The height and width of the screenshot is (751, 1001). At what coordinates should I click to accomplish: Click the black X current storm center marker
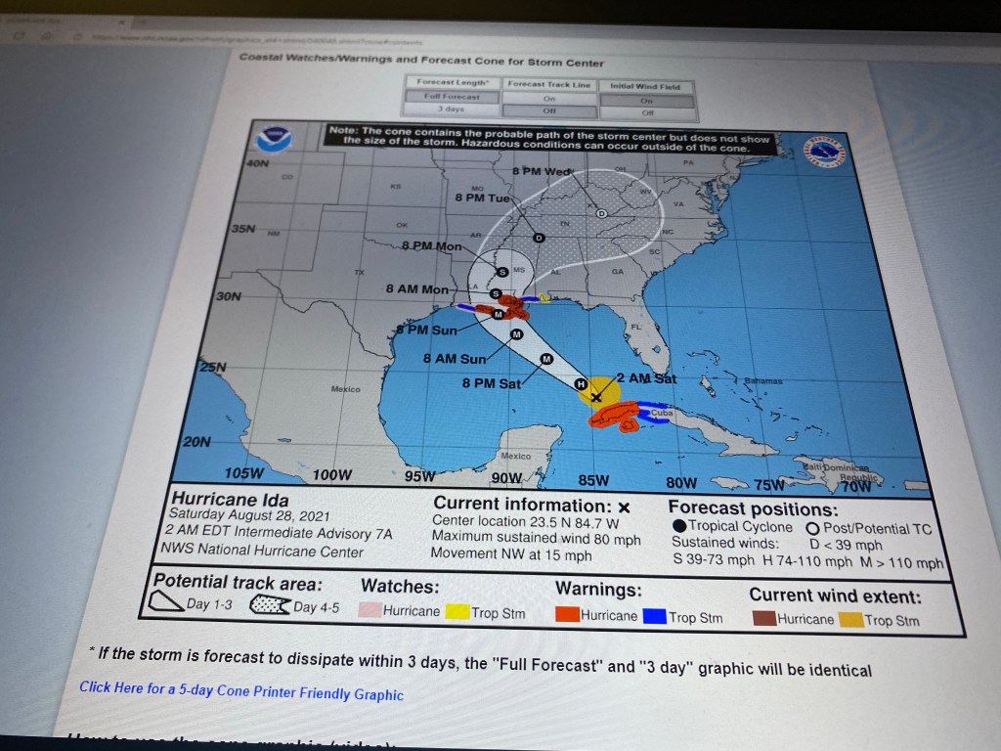coord(596,396)
